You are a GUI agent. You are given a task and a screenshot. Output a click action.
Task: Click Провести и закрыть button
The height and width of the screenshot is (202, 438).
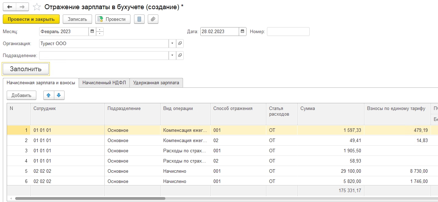[31, 19]
